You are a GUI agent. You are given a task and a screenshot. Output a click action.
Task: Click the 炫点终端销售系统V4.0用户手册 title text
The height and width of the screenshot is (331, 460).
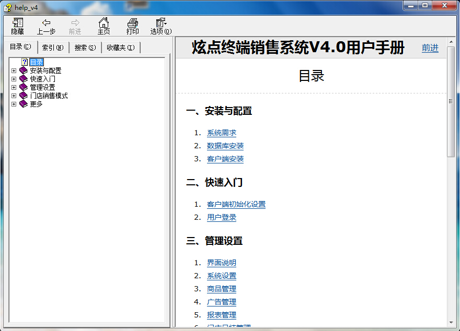298,48
